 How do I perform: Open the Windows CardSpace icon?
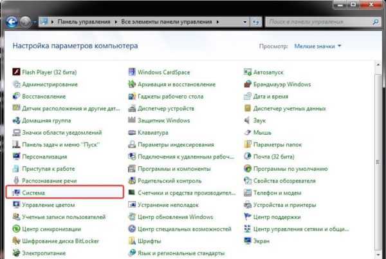132,72
